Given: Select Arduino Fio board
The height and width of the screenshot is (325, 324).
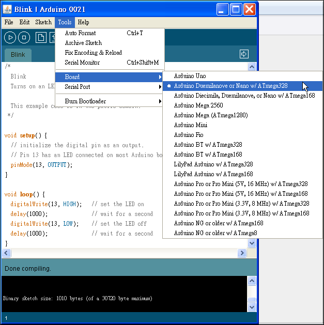Looking at the screenshot, I should coord(242,135).
